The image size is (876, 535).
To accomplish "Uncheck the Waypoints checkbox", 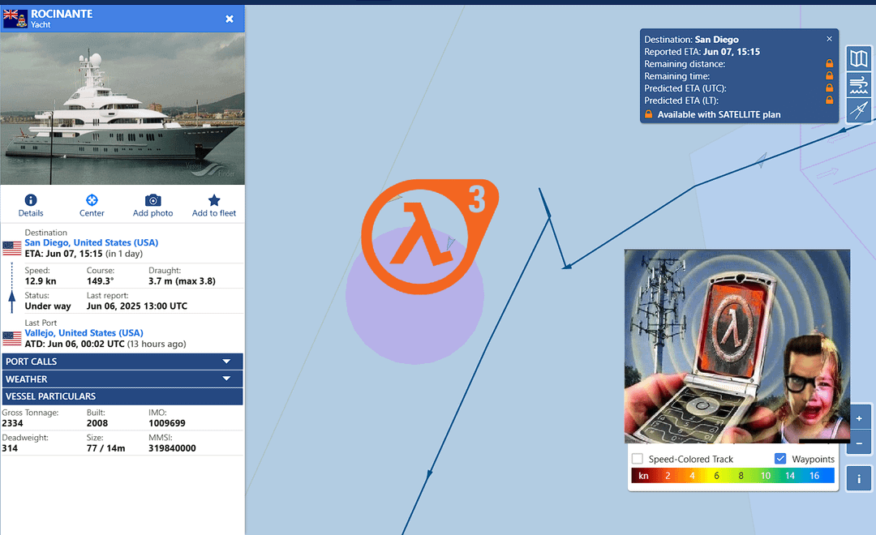I will [x=780, y=459].
